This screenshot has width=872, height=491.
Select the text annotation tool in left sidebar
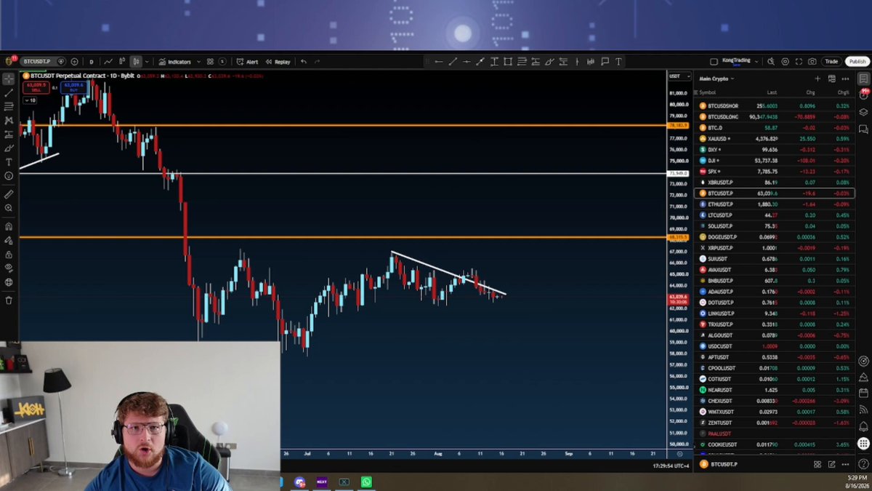[9, 162]
